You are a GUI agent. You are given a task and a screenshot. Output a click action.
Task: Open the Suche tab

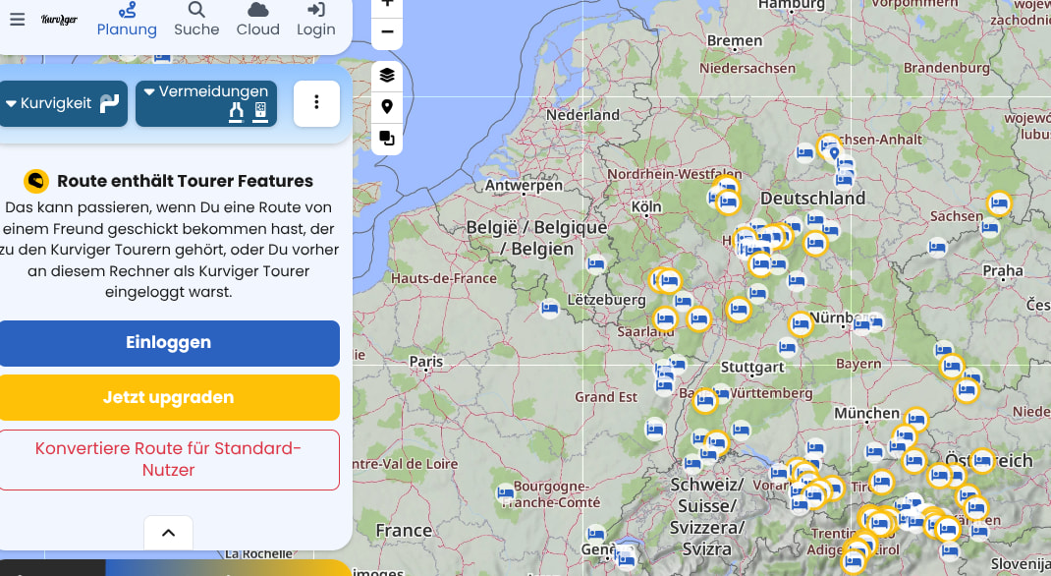pyautogui.click(x=196, y=20)
